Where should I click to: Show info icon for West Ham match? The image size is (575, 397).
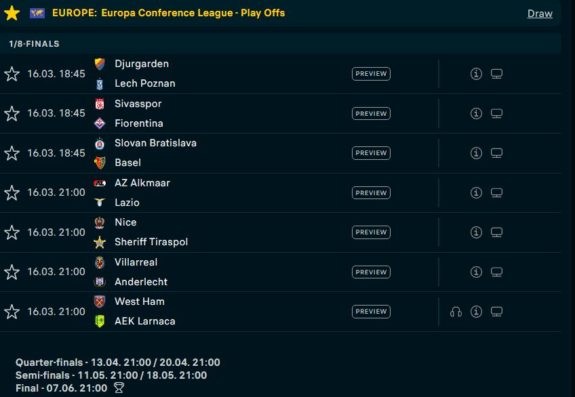coord(476,312)
